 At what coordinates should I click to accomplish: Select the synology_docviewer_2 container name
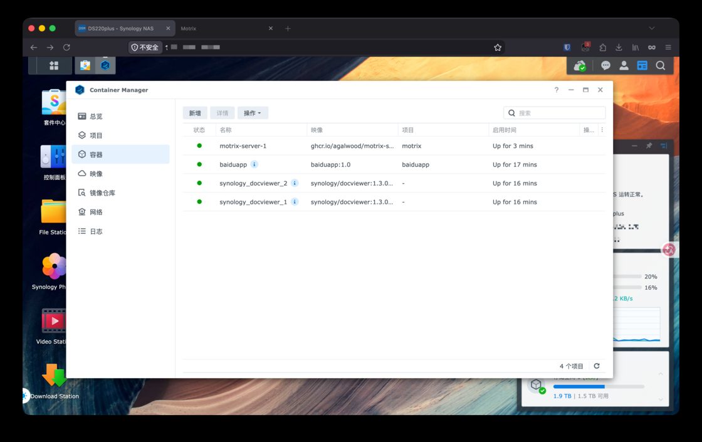click(x=253, y=183)
